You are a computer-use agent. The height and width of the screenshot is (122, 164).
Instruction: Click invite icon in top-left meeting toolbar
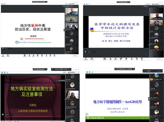29,55
